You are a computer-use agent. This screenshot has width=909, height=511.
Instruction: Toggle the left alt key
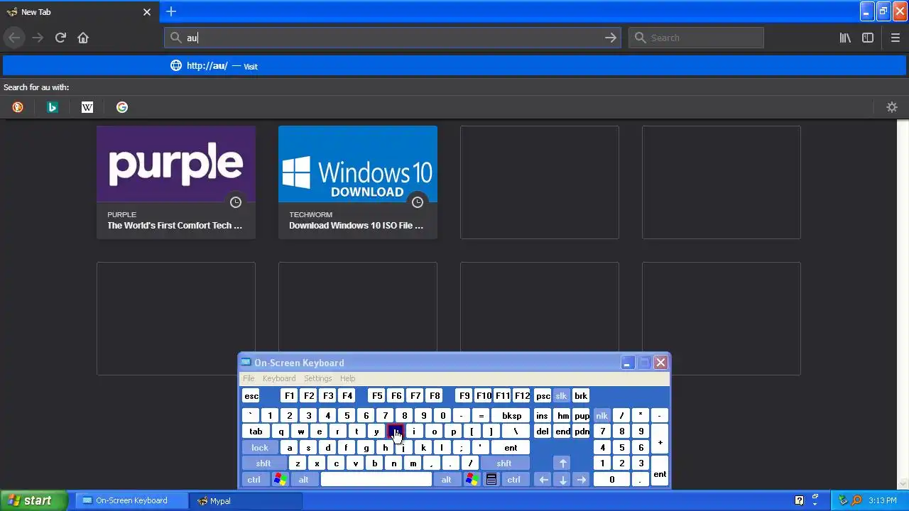click(x=303, y=480)
